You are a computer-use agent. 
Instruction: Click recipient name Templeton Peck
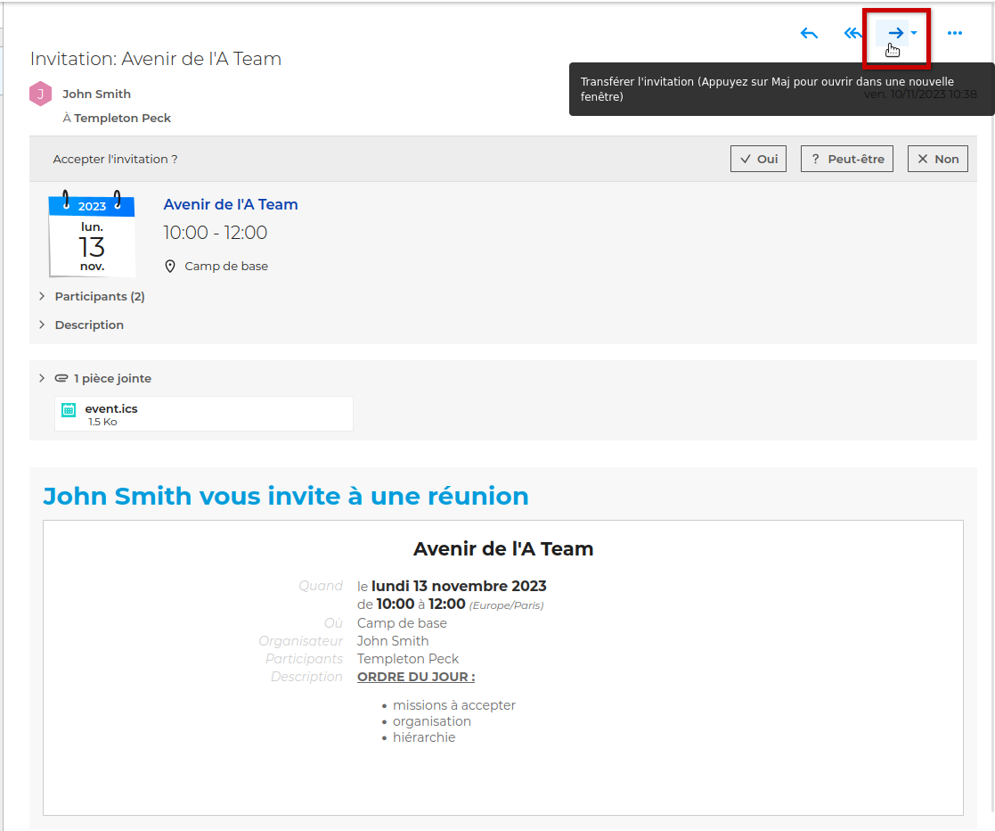(122, 118)
